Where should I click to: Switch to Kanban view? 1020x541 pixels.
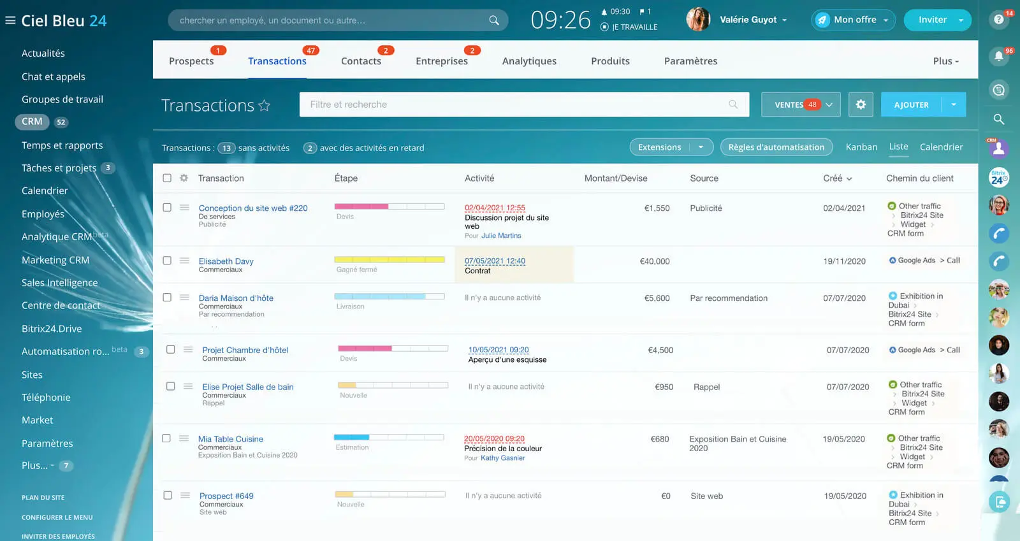tap(861, 147)
